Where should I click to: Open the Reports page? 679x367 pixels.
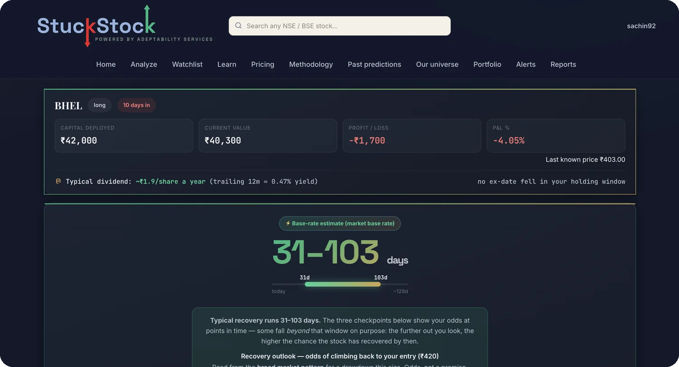click(x=563, y=64)
